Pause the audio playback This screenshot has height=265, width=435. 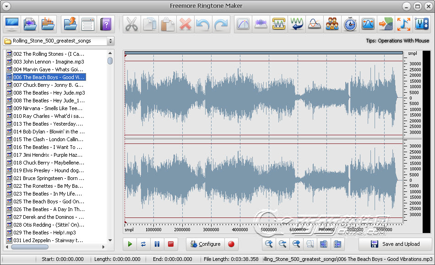coord(157,244)
